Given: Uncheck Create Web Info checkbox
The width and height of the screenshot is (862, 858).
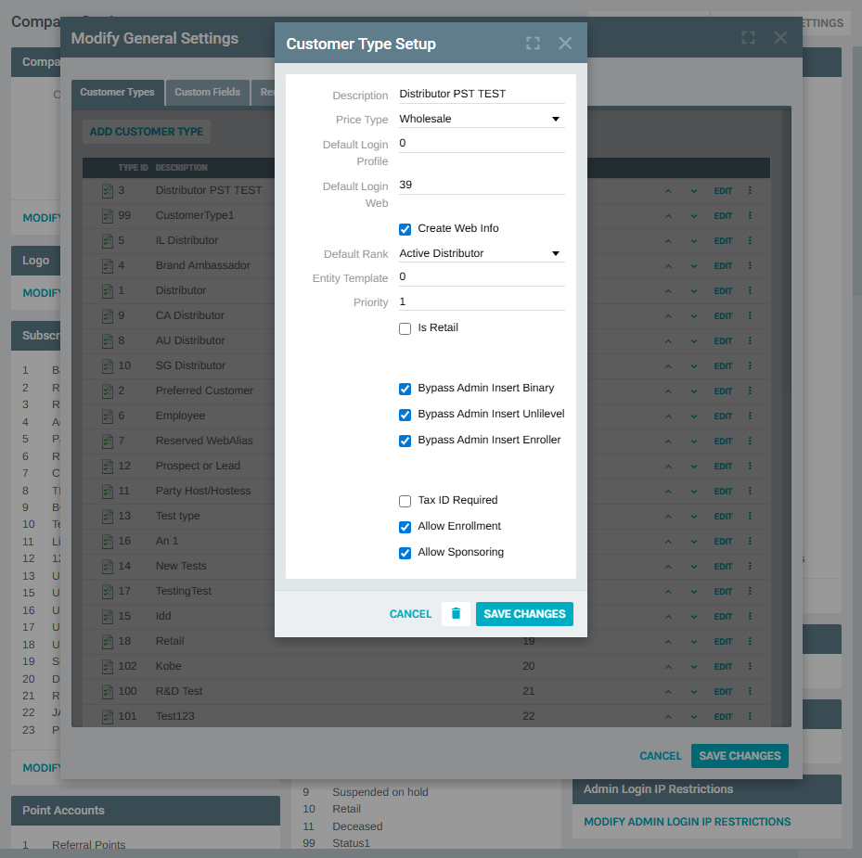Looking at the screenshot, I should [405, 229].
